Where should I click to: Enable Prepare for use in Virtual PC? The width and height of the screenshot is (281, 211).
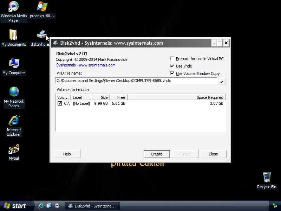[x=172, y=59]
